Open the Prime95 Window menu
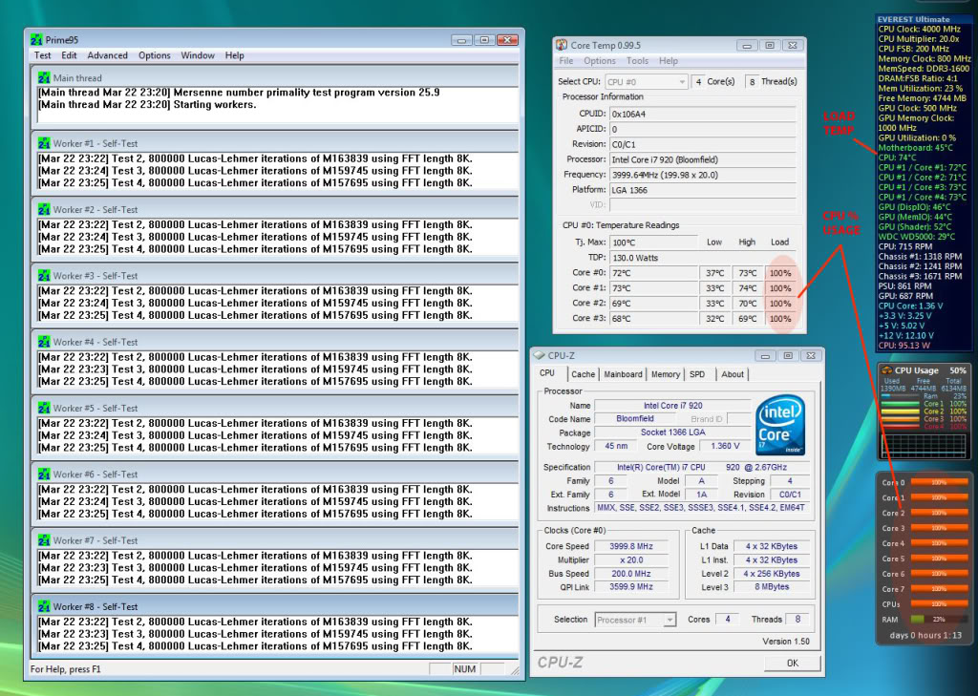The image size is (978, 696). [198, 55]
